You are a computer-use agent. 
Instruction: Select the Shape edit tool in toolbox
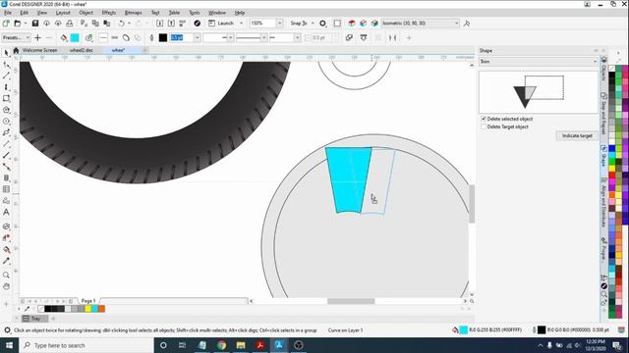click(6, 65)
